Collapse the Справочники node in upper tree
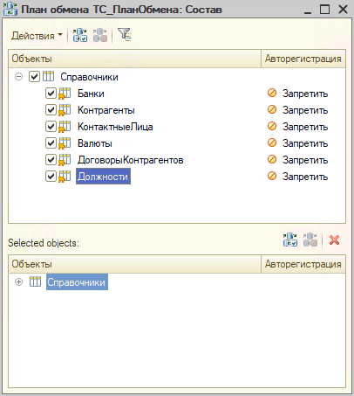Image resolution: width=354 pixels, height=396 pixels. coord(18,77)
